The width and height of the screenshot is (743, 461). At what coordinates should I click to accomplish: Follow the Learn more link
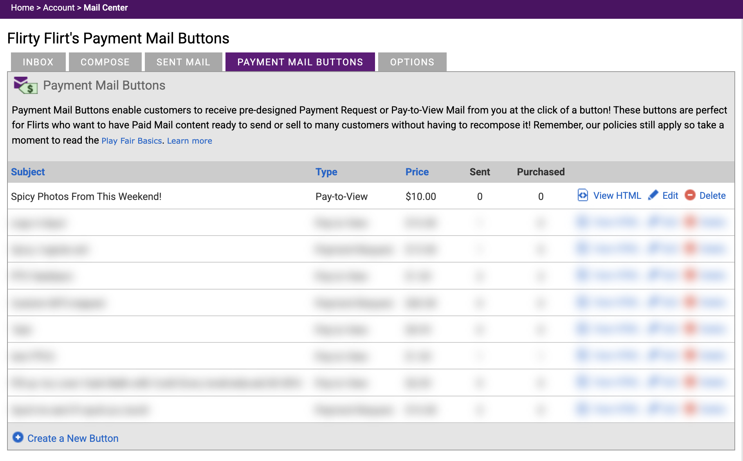click(189, 141)
